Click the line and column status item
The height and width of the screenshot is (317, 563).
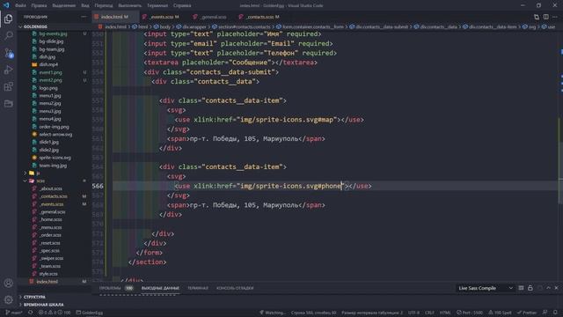point(313,313)
